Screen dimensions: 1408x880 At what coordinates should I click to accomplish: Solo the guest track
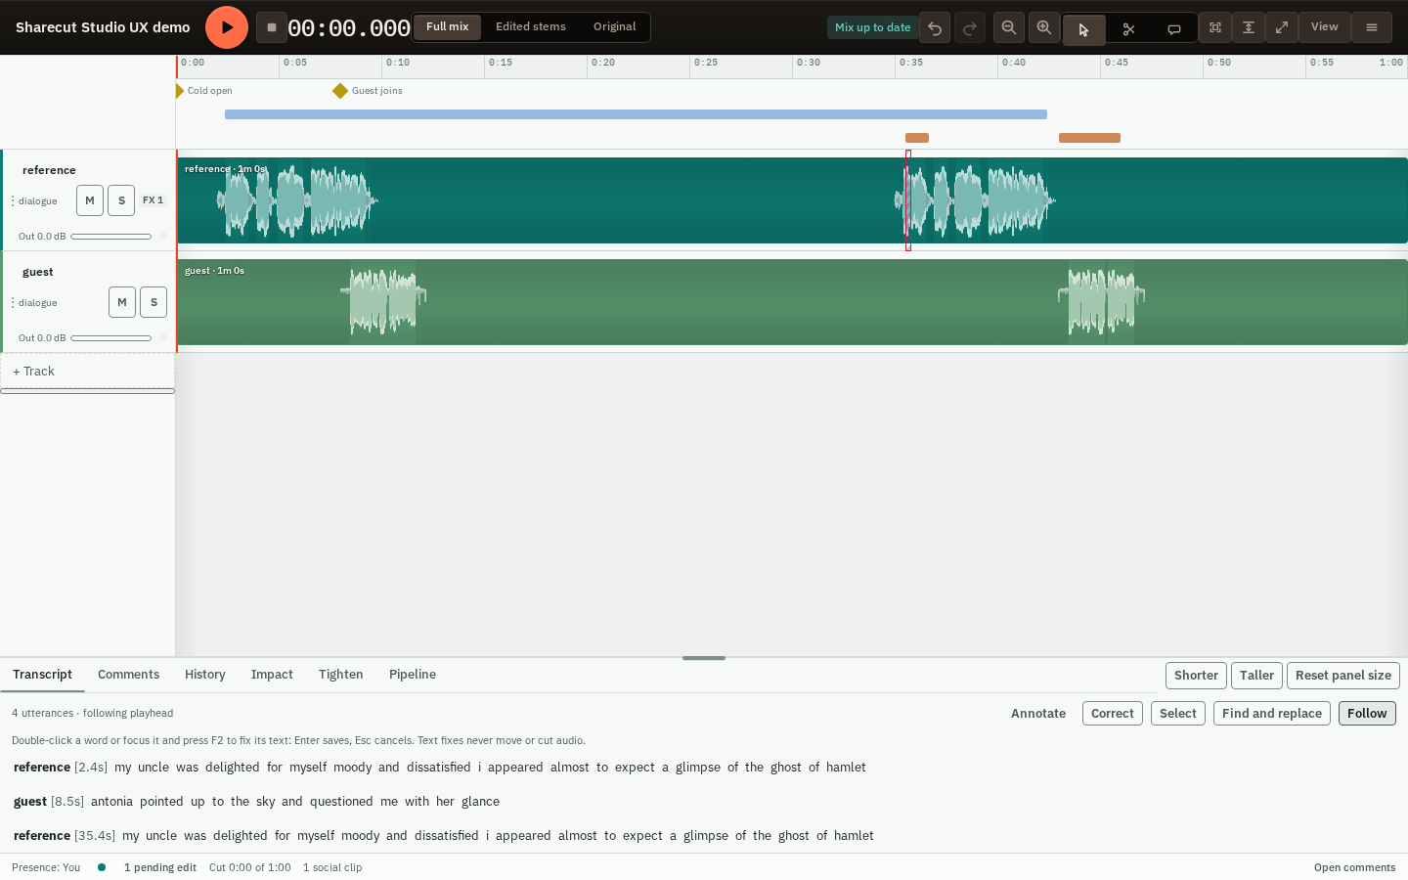[154, 302]
